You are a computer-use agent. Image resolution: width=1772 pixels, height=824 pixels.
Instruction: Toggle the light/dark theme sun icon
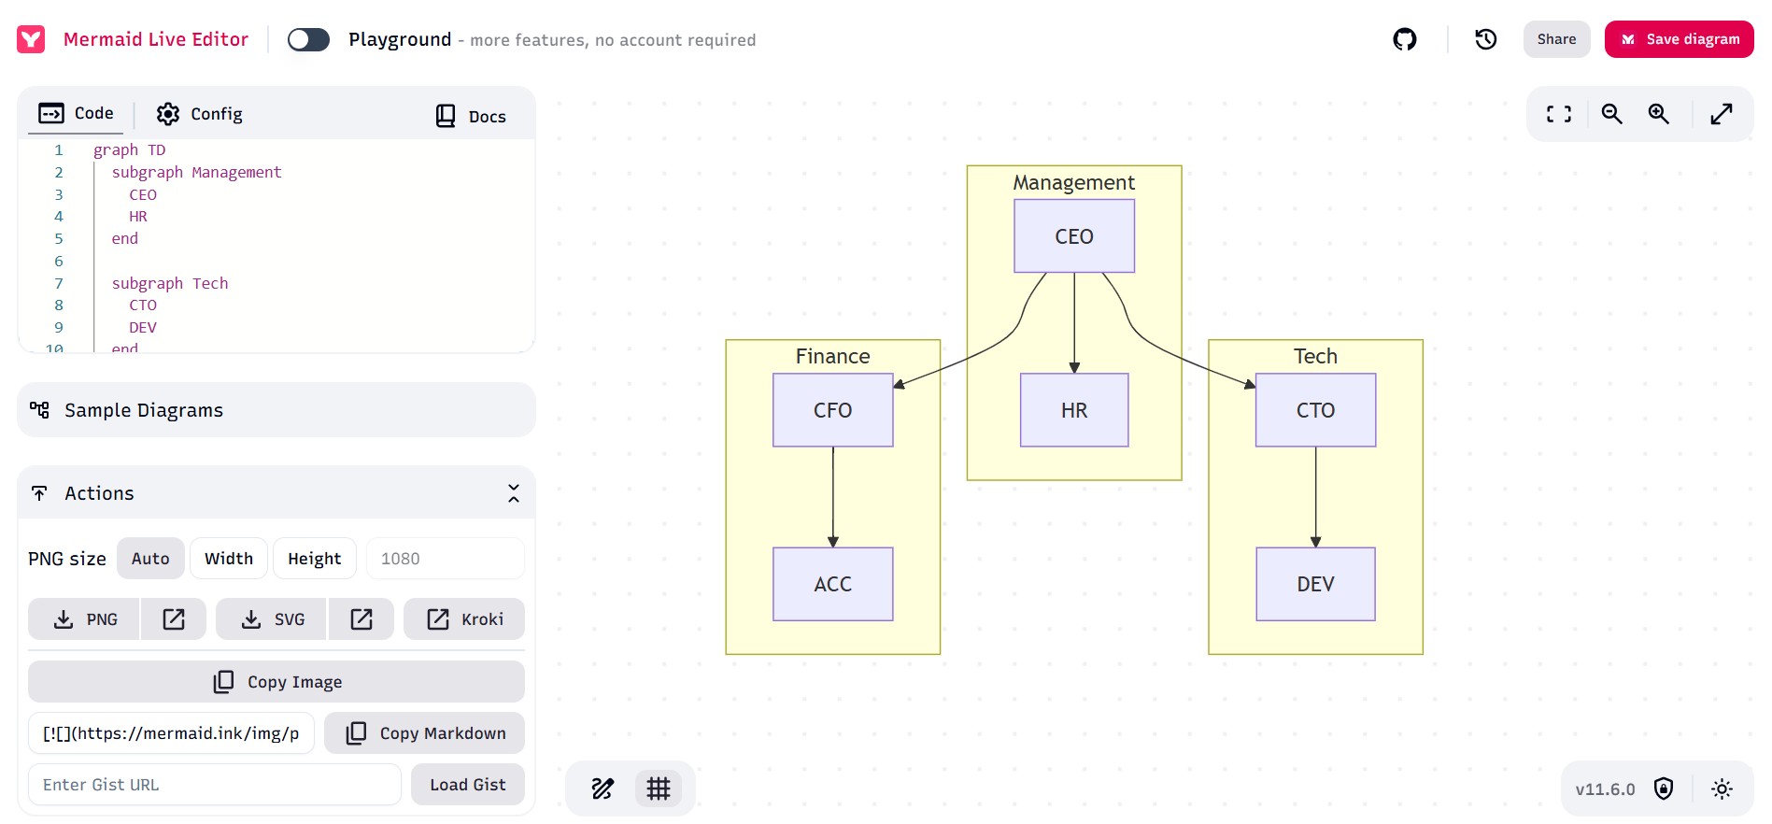tap(1722, 788)
